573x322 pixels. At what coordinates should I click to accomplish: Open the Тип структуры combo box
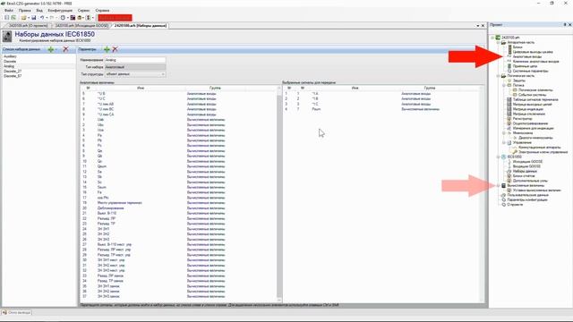135,74
